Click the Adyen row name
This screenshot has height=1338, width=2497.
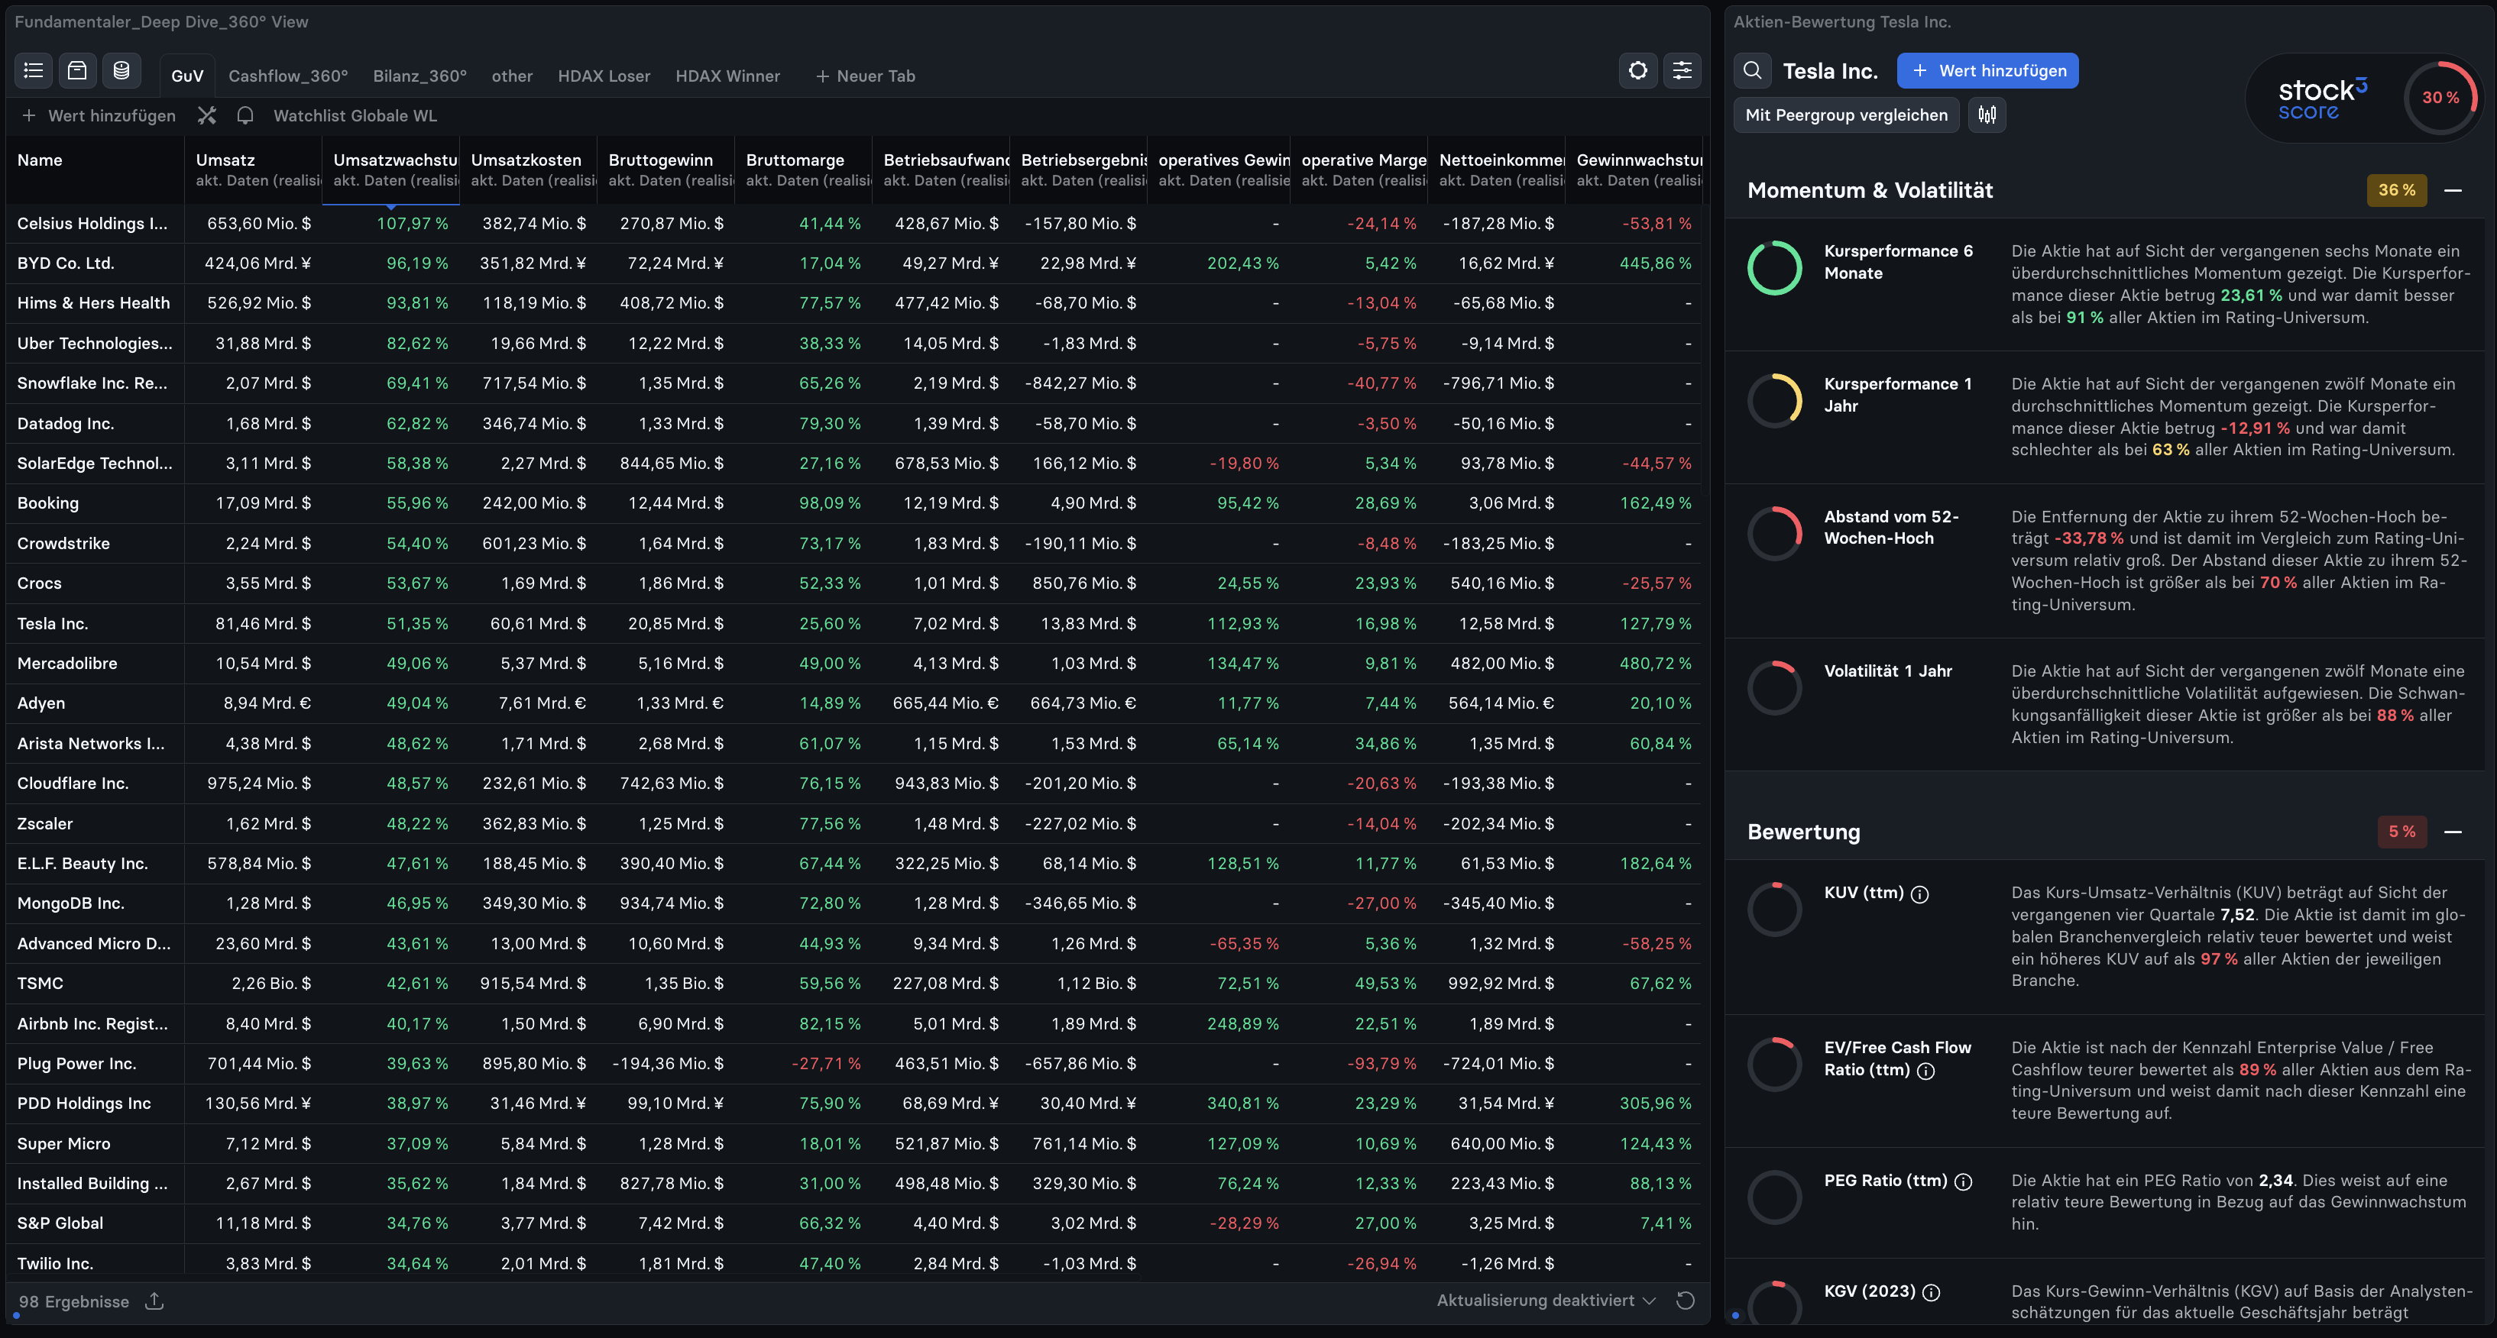pos(40,703)
